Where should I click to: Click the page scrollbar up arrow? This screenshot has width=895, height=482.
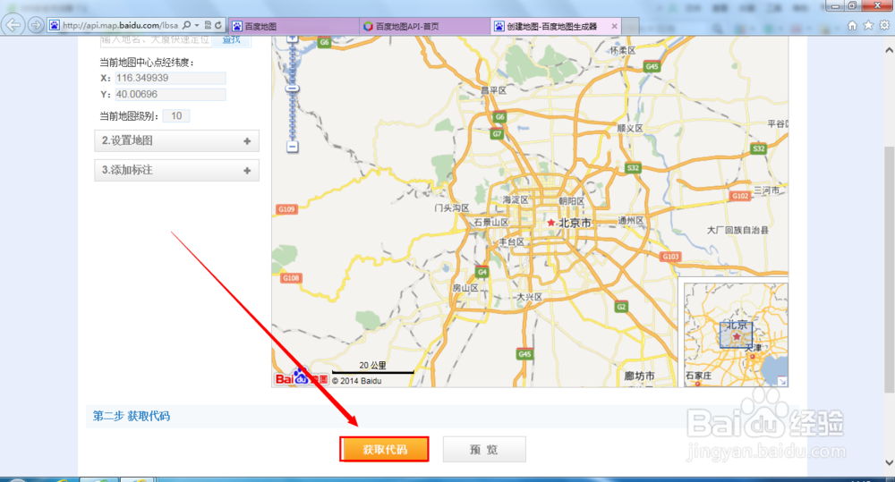click(x=889, y=50)
